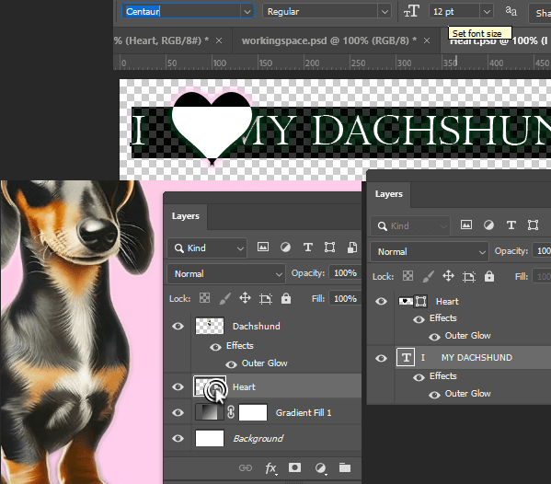The image size is (551, 484).
Task: Open the Regular font style dropdown
Action: pyautogui.click(x=385, y=12)
